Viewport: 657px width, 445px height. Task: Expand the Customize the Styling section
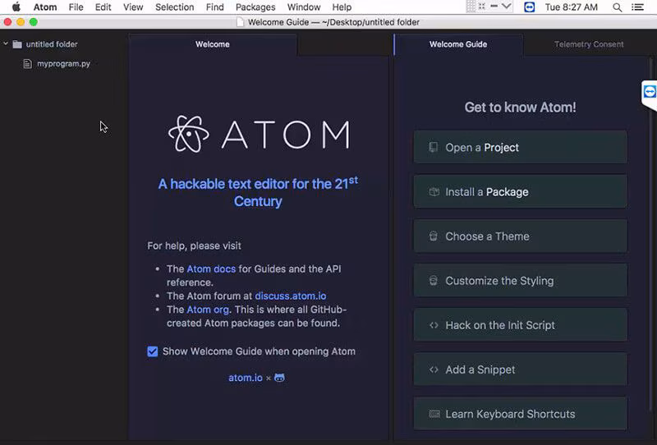tap(521, 281)
